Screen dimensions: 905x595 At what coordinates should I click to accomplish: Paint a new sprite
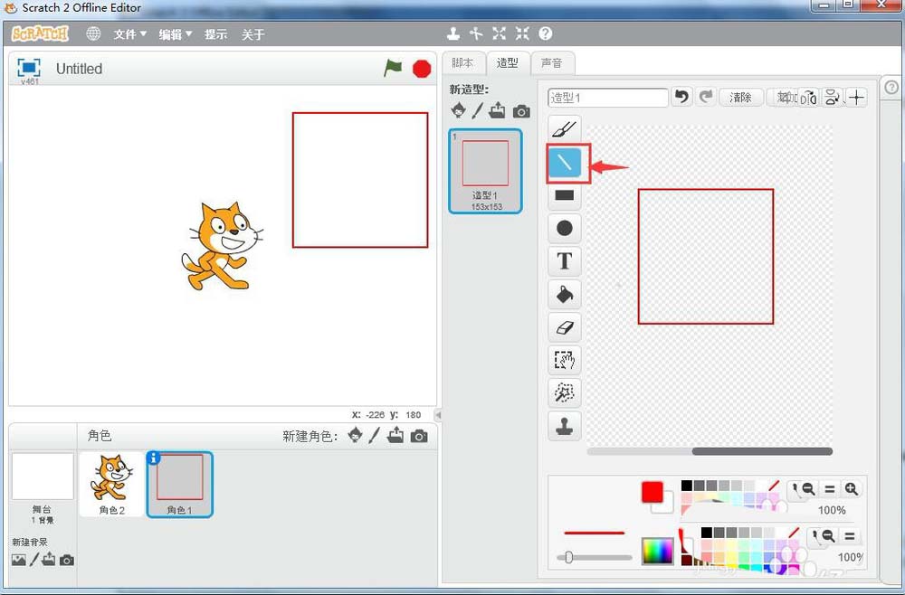click(x=375, y=435)
